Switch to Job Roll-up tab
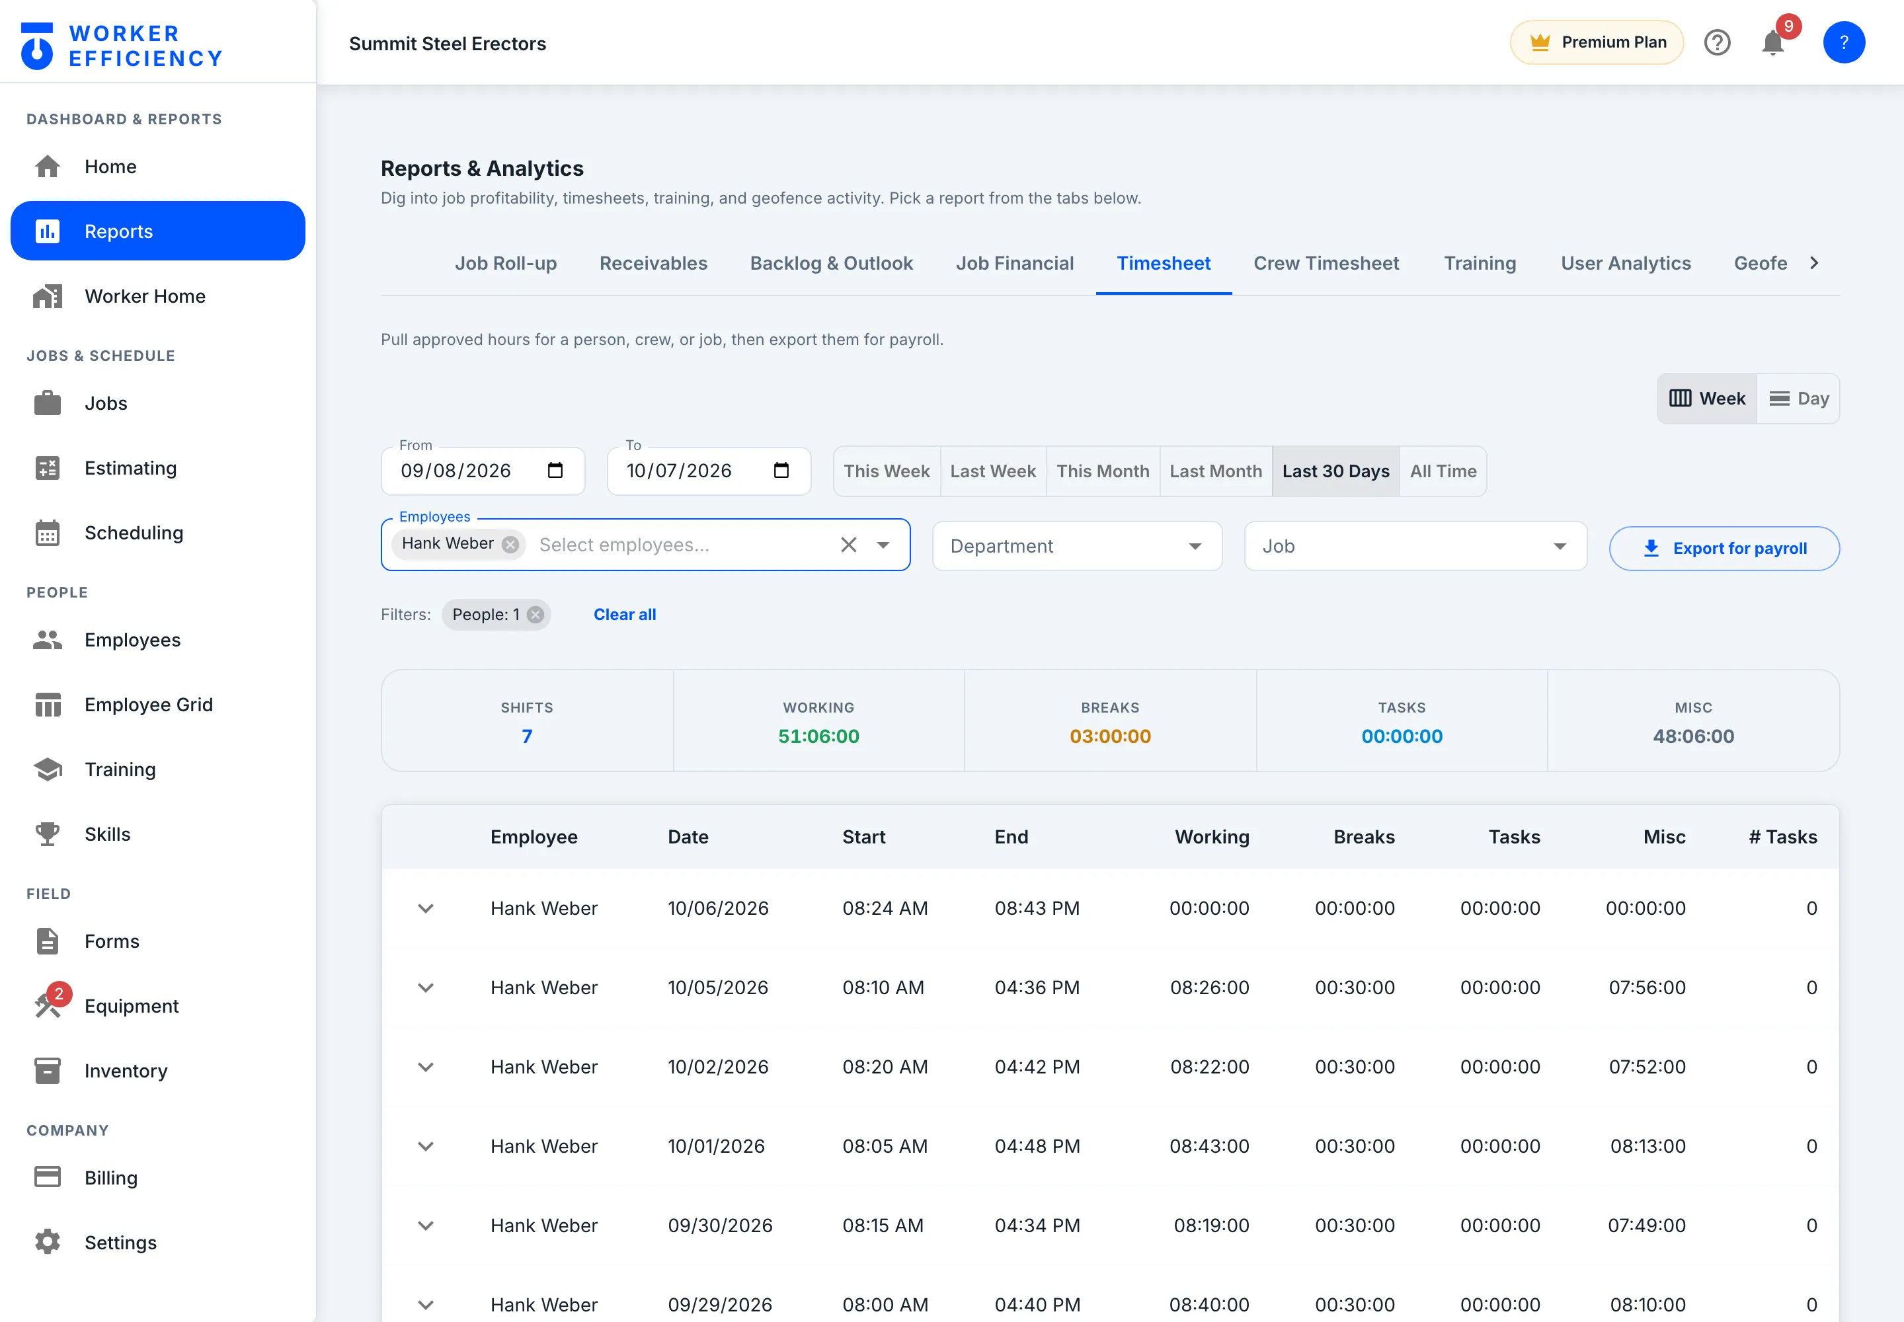 coord(505,263)
